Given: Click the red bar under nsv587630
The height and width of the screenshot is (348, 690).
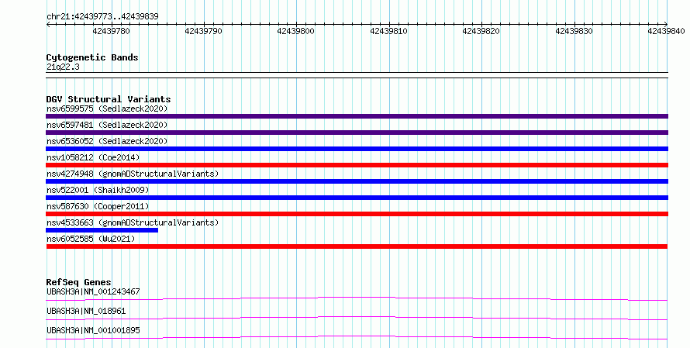Looking at the screenshot, I should pyautogui.click(x=357, y=214).
